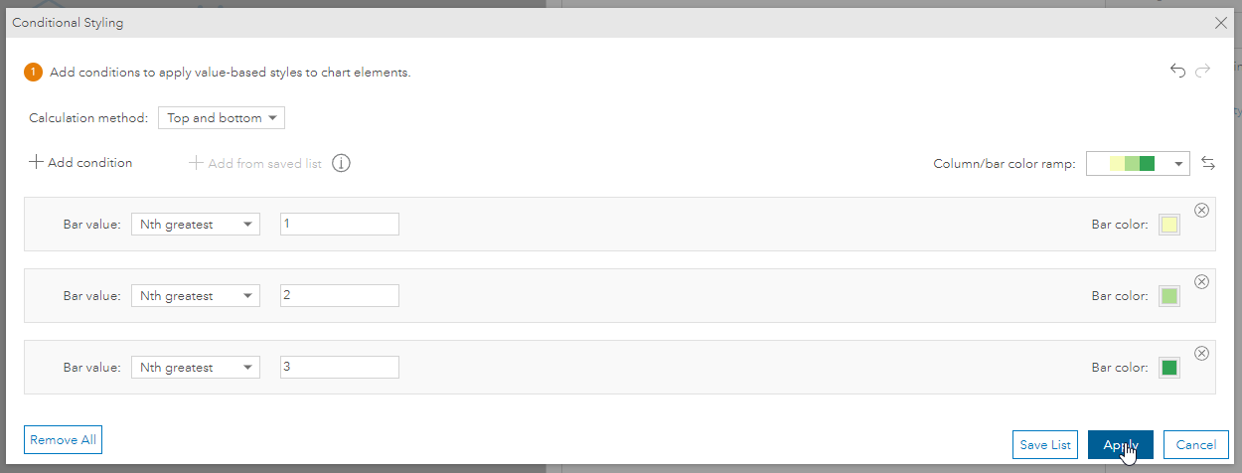Viewport: 1242px width, 473px height.
Task: Click the value field containing 2
Action: point(339,296)
